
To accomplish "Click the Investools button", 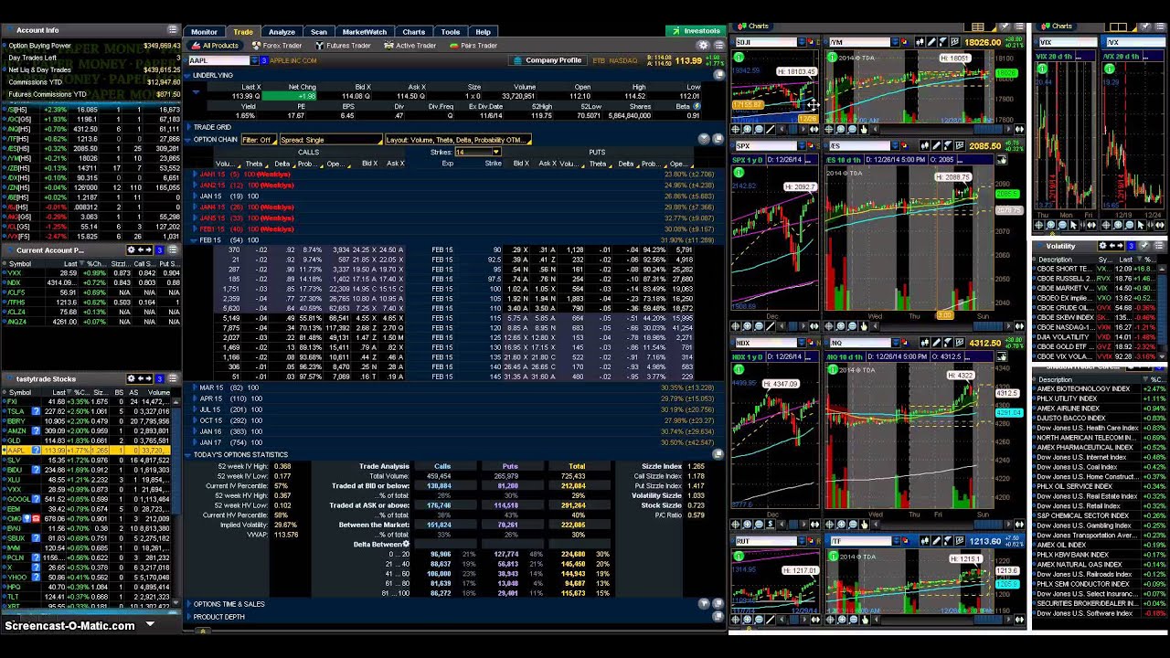I will click(697, 32).
